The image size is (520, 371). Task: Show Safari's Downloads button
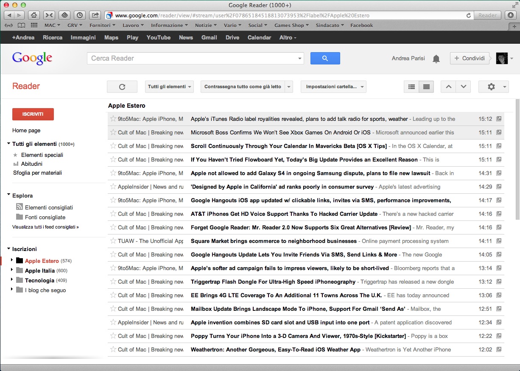tap(511, 15)
